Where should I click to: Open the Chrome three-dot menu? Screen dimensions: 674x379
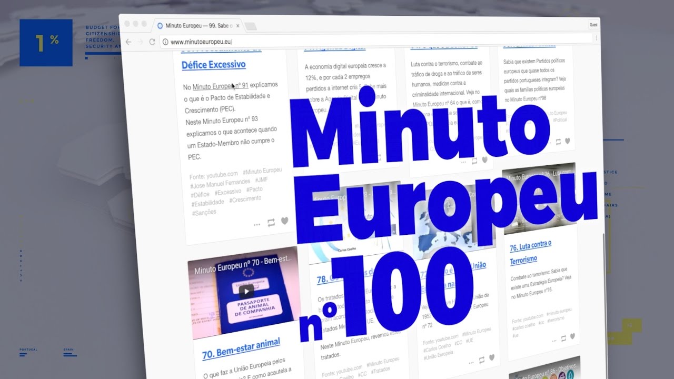point(596,38)
